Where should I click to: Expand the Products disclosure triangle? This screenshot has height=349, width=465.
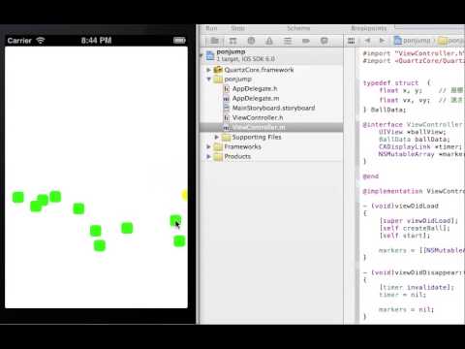tap(208, 156)
